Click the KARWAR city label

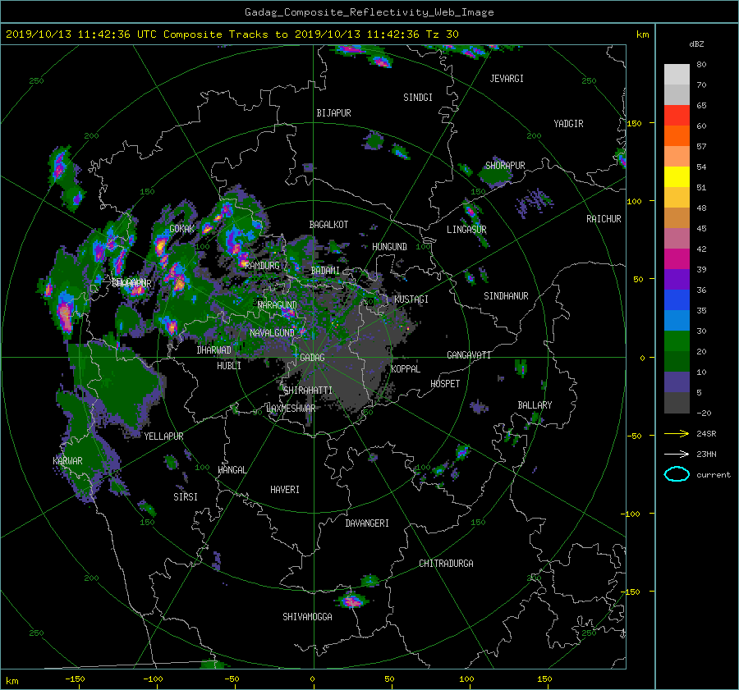(x=67, y=461)
